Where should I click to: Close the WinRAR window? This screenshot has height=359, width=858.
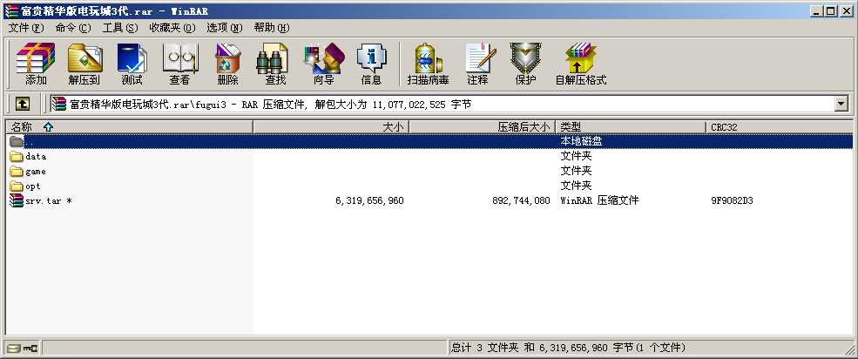point(846,10)
